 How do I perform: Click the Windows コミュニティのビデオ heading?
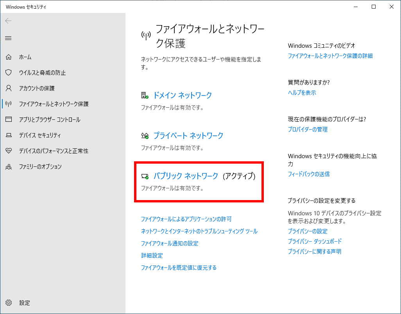point(322,45)
